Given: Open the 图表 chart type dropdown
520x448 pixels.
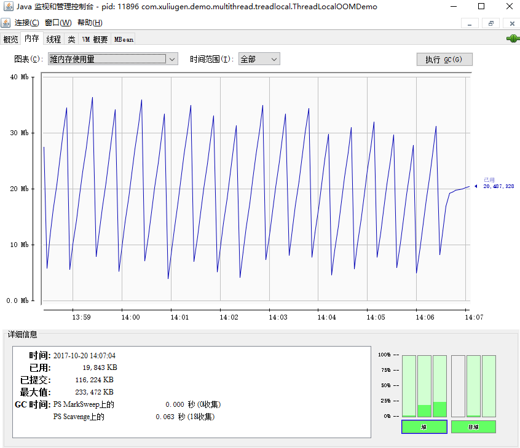Looking at the screenshot, I should [113, 59].
